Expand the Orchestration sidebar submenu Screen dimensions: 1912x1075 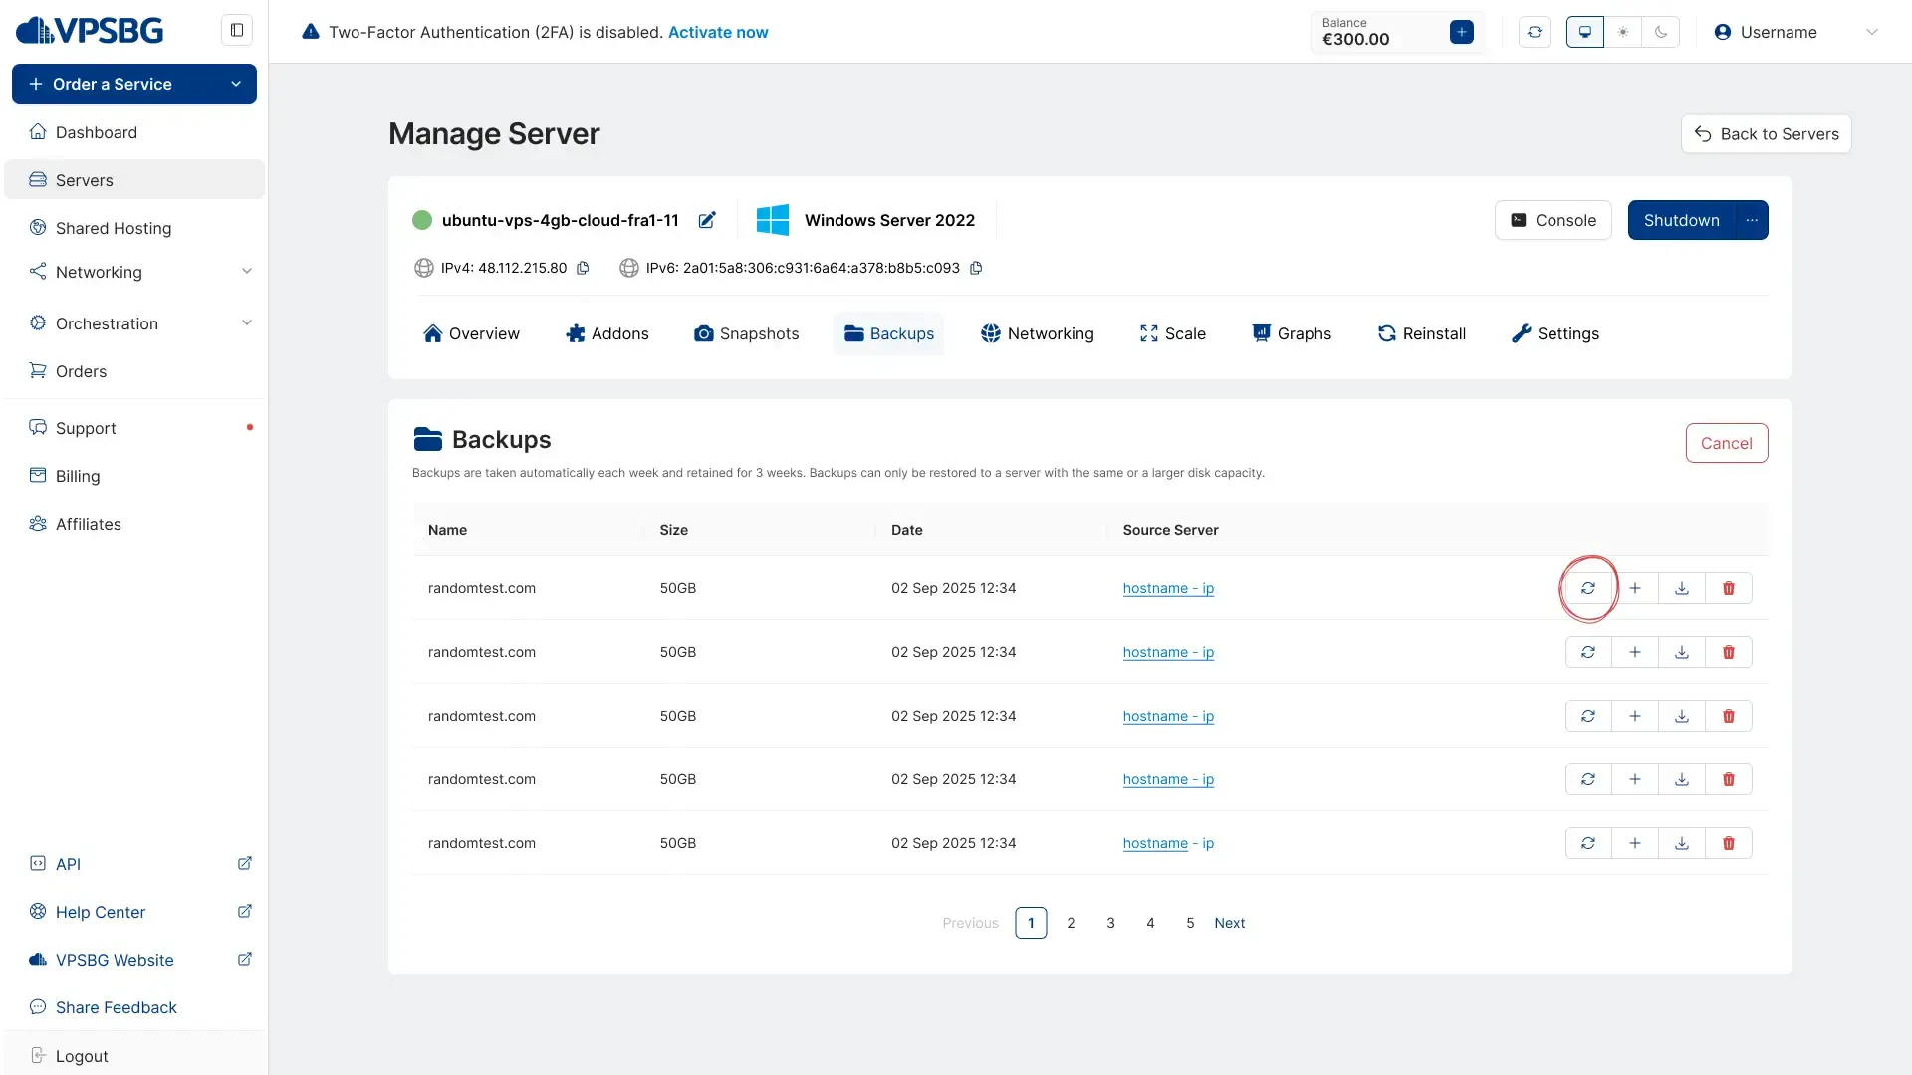tap(246, 323)
